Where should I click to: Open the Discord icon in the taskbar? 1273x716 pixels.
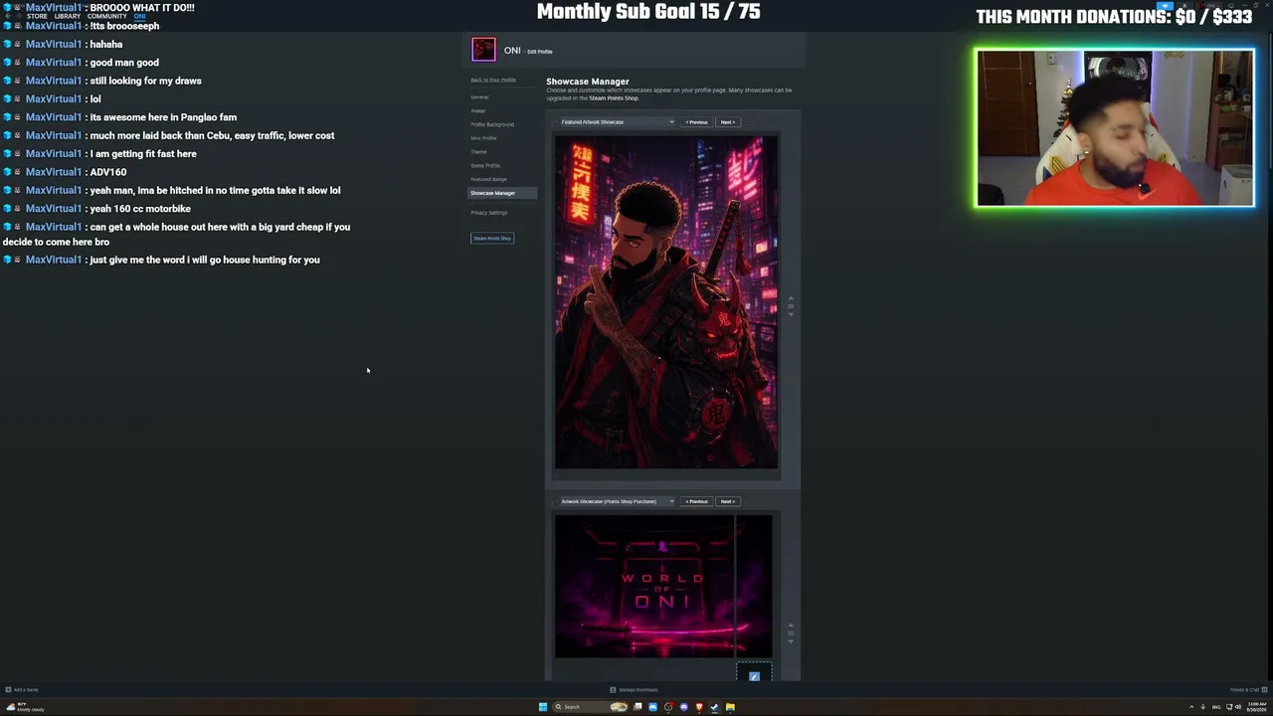683,707
